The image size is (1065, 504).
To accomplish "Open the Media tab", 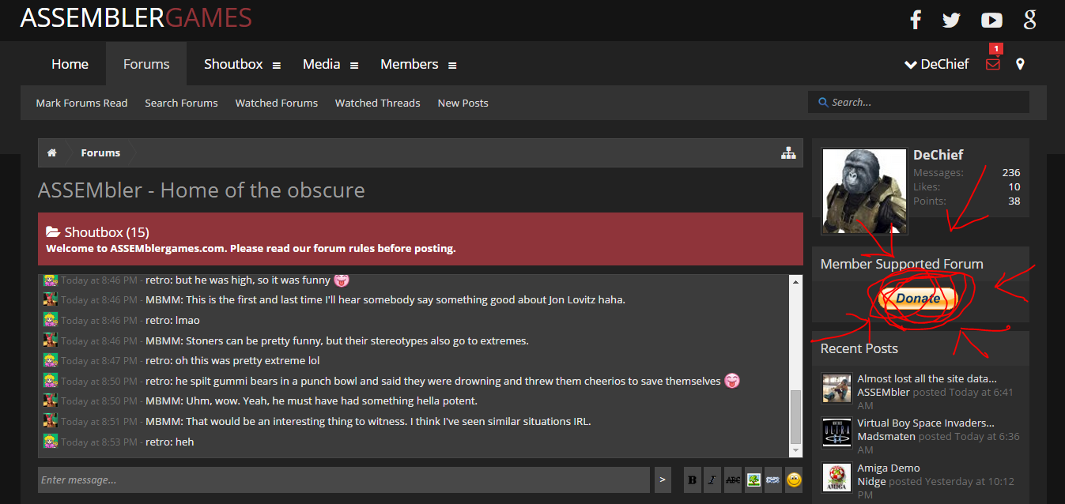I will 321,64.
